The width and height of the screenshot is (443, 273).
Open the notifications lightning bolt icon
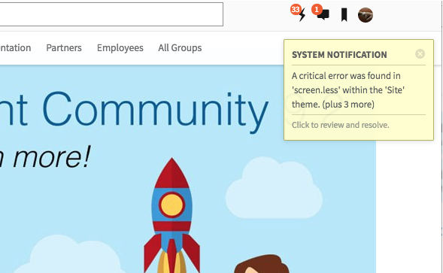302,15
